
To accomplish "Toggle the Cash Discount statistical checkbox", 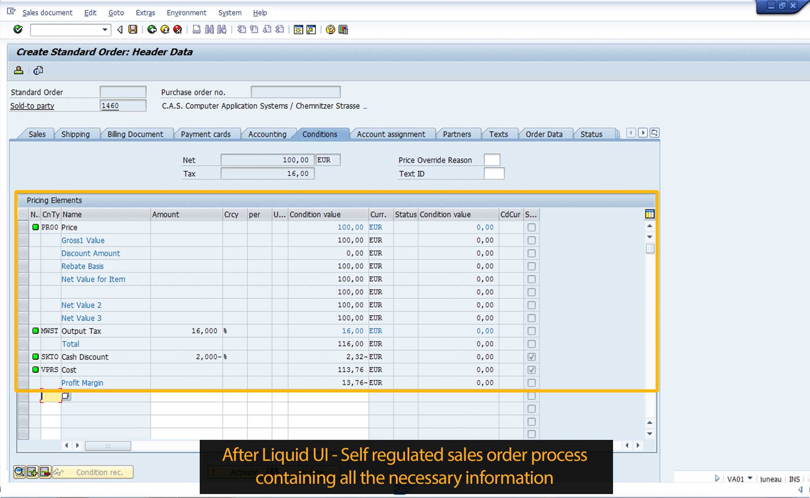I will (532, 357).
